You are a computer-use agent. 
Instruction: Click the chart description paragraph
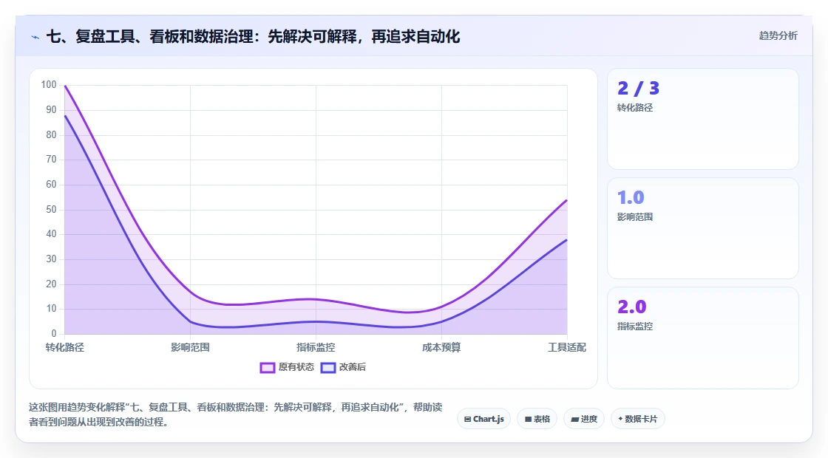click(x=236, y=414)
